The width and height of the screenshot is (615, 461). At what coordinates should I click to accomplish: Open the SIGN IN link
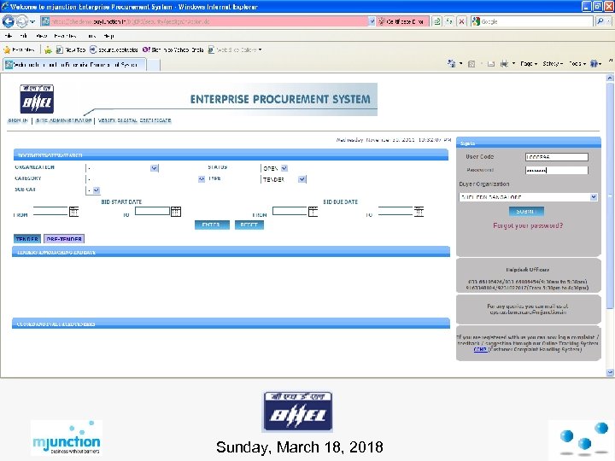[x=18, y=120]
